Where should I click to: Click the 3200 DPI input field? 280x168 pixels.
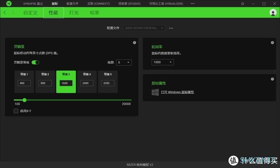[108, 83]
